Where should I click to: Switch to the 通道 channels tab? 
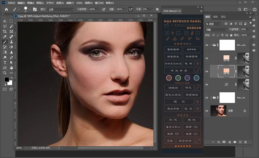tap(215, 17)
